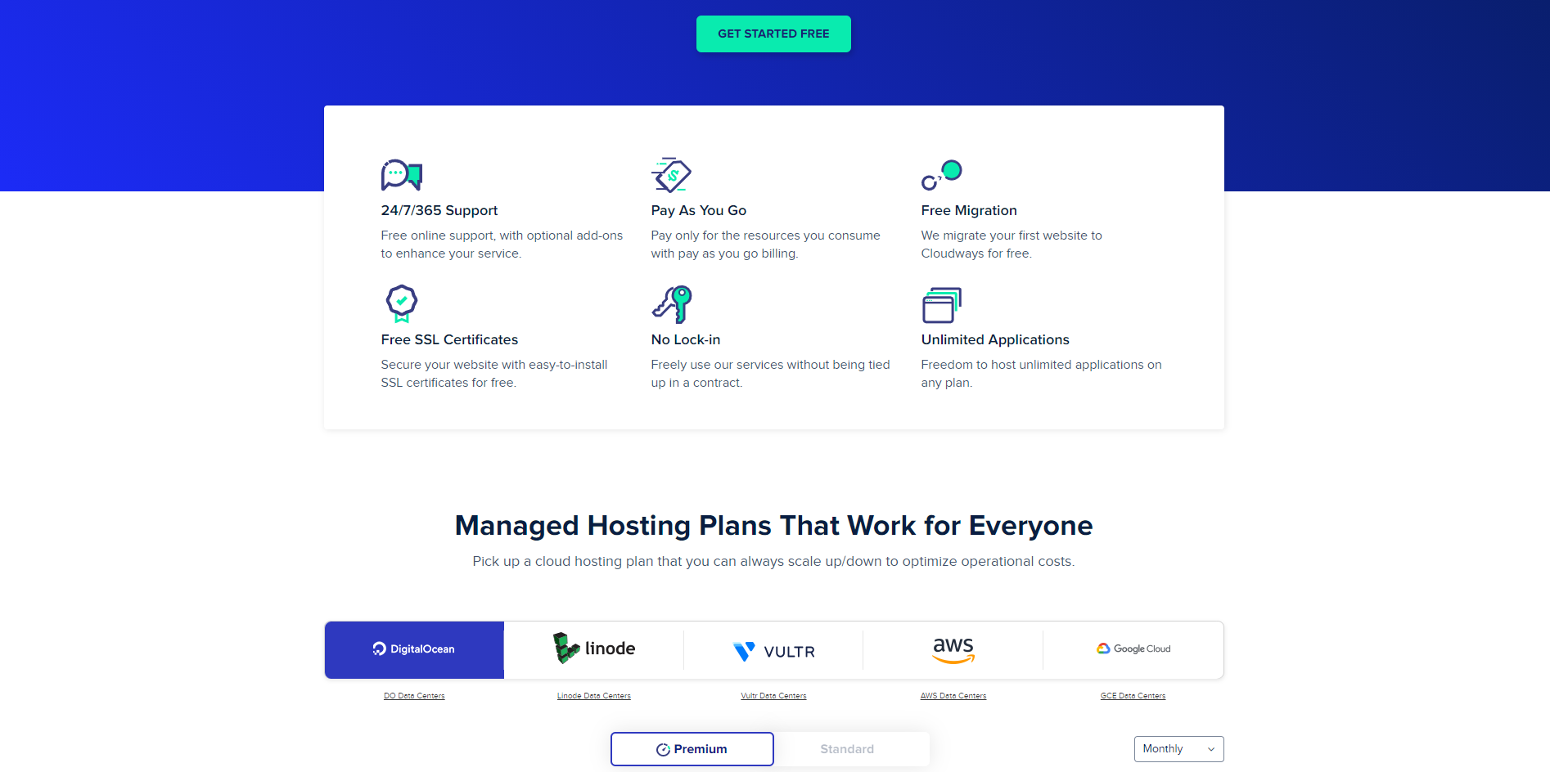Click the Unlimited Applications windows icon

point(941,305)
